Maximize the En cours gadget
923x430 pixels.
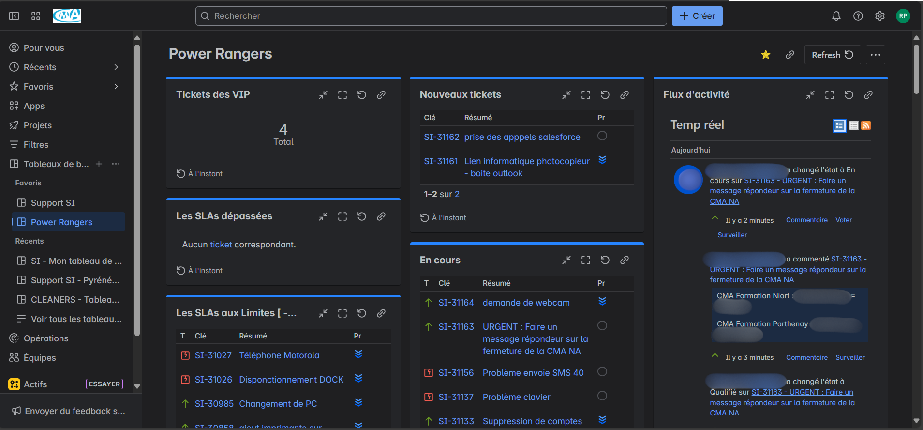pyautogui.click(x=586, y=260)
